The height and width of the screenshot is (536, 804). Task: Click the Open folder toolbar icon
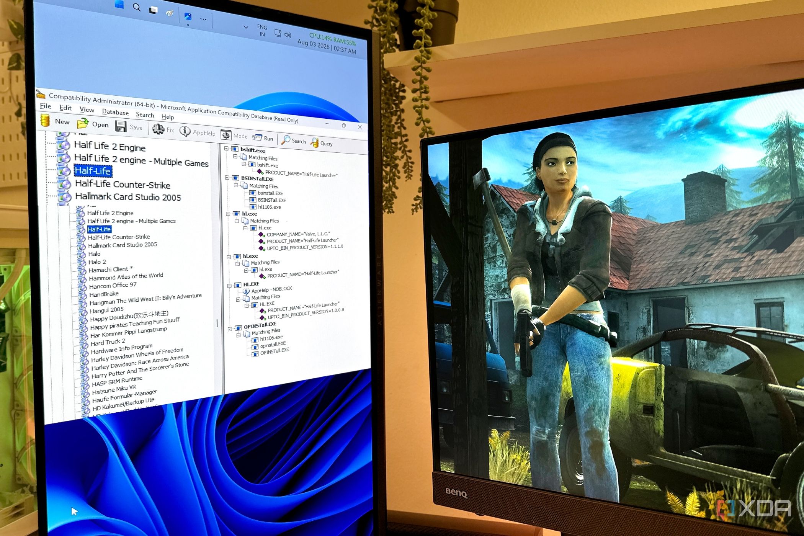[x=83, y=123]
